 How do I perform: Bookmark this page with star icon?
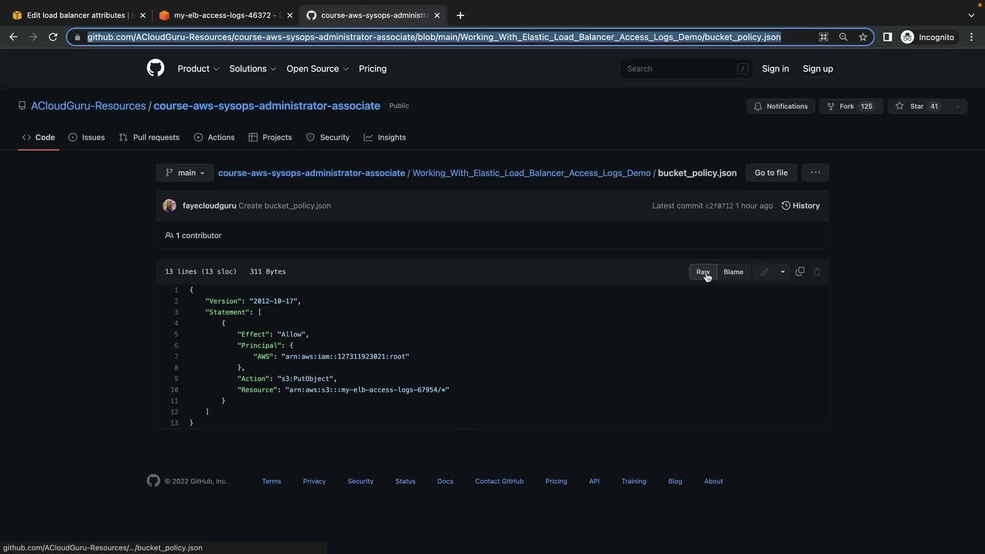[x=863, y=37]
